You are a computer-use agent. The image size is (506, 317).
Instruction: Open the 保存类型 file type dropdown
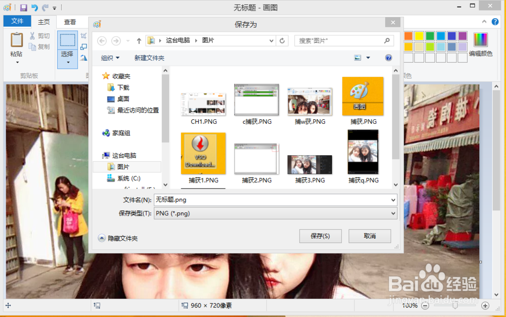(x=394, y=213)
